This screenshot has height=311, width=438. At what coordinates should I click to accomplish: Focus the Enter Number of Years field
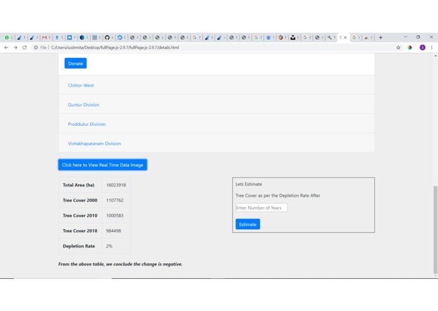pos(261,208)
